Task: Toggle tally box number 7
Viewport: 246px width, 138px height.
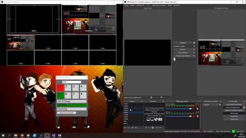Action: [75, 95]
